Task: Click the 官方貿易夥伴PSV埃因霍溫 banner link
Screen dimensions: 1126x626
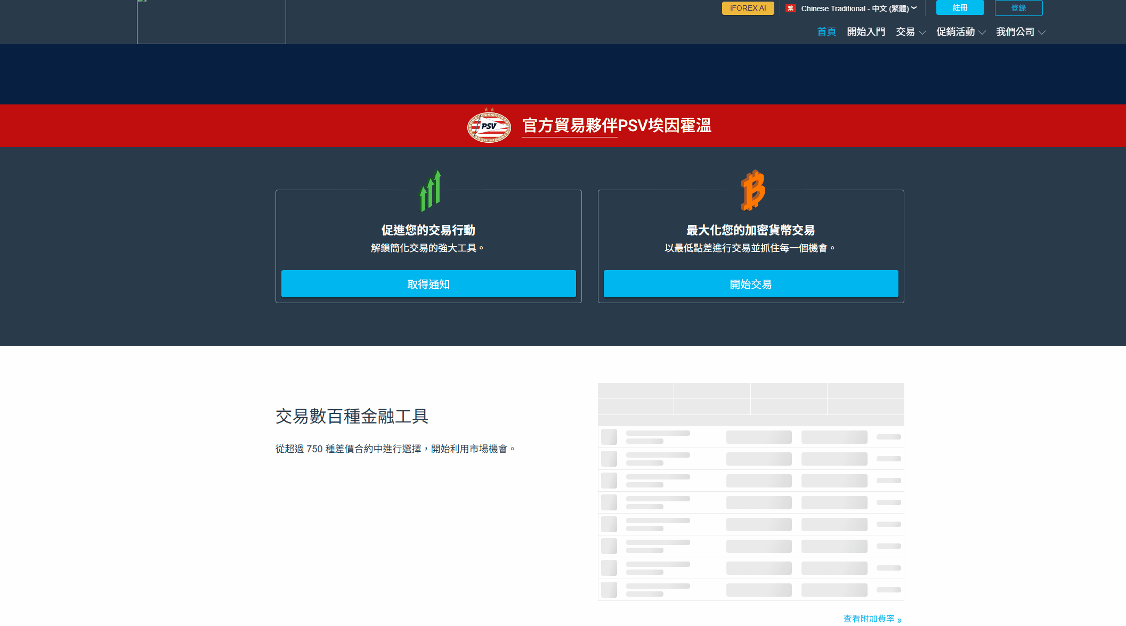Action: (x=617, y=126)
